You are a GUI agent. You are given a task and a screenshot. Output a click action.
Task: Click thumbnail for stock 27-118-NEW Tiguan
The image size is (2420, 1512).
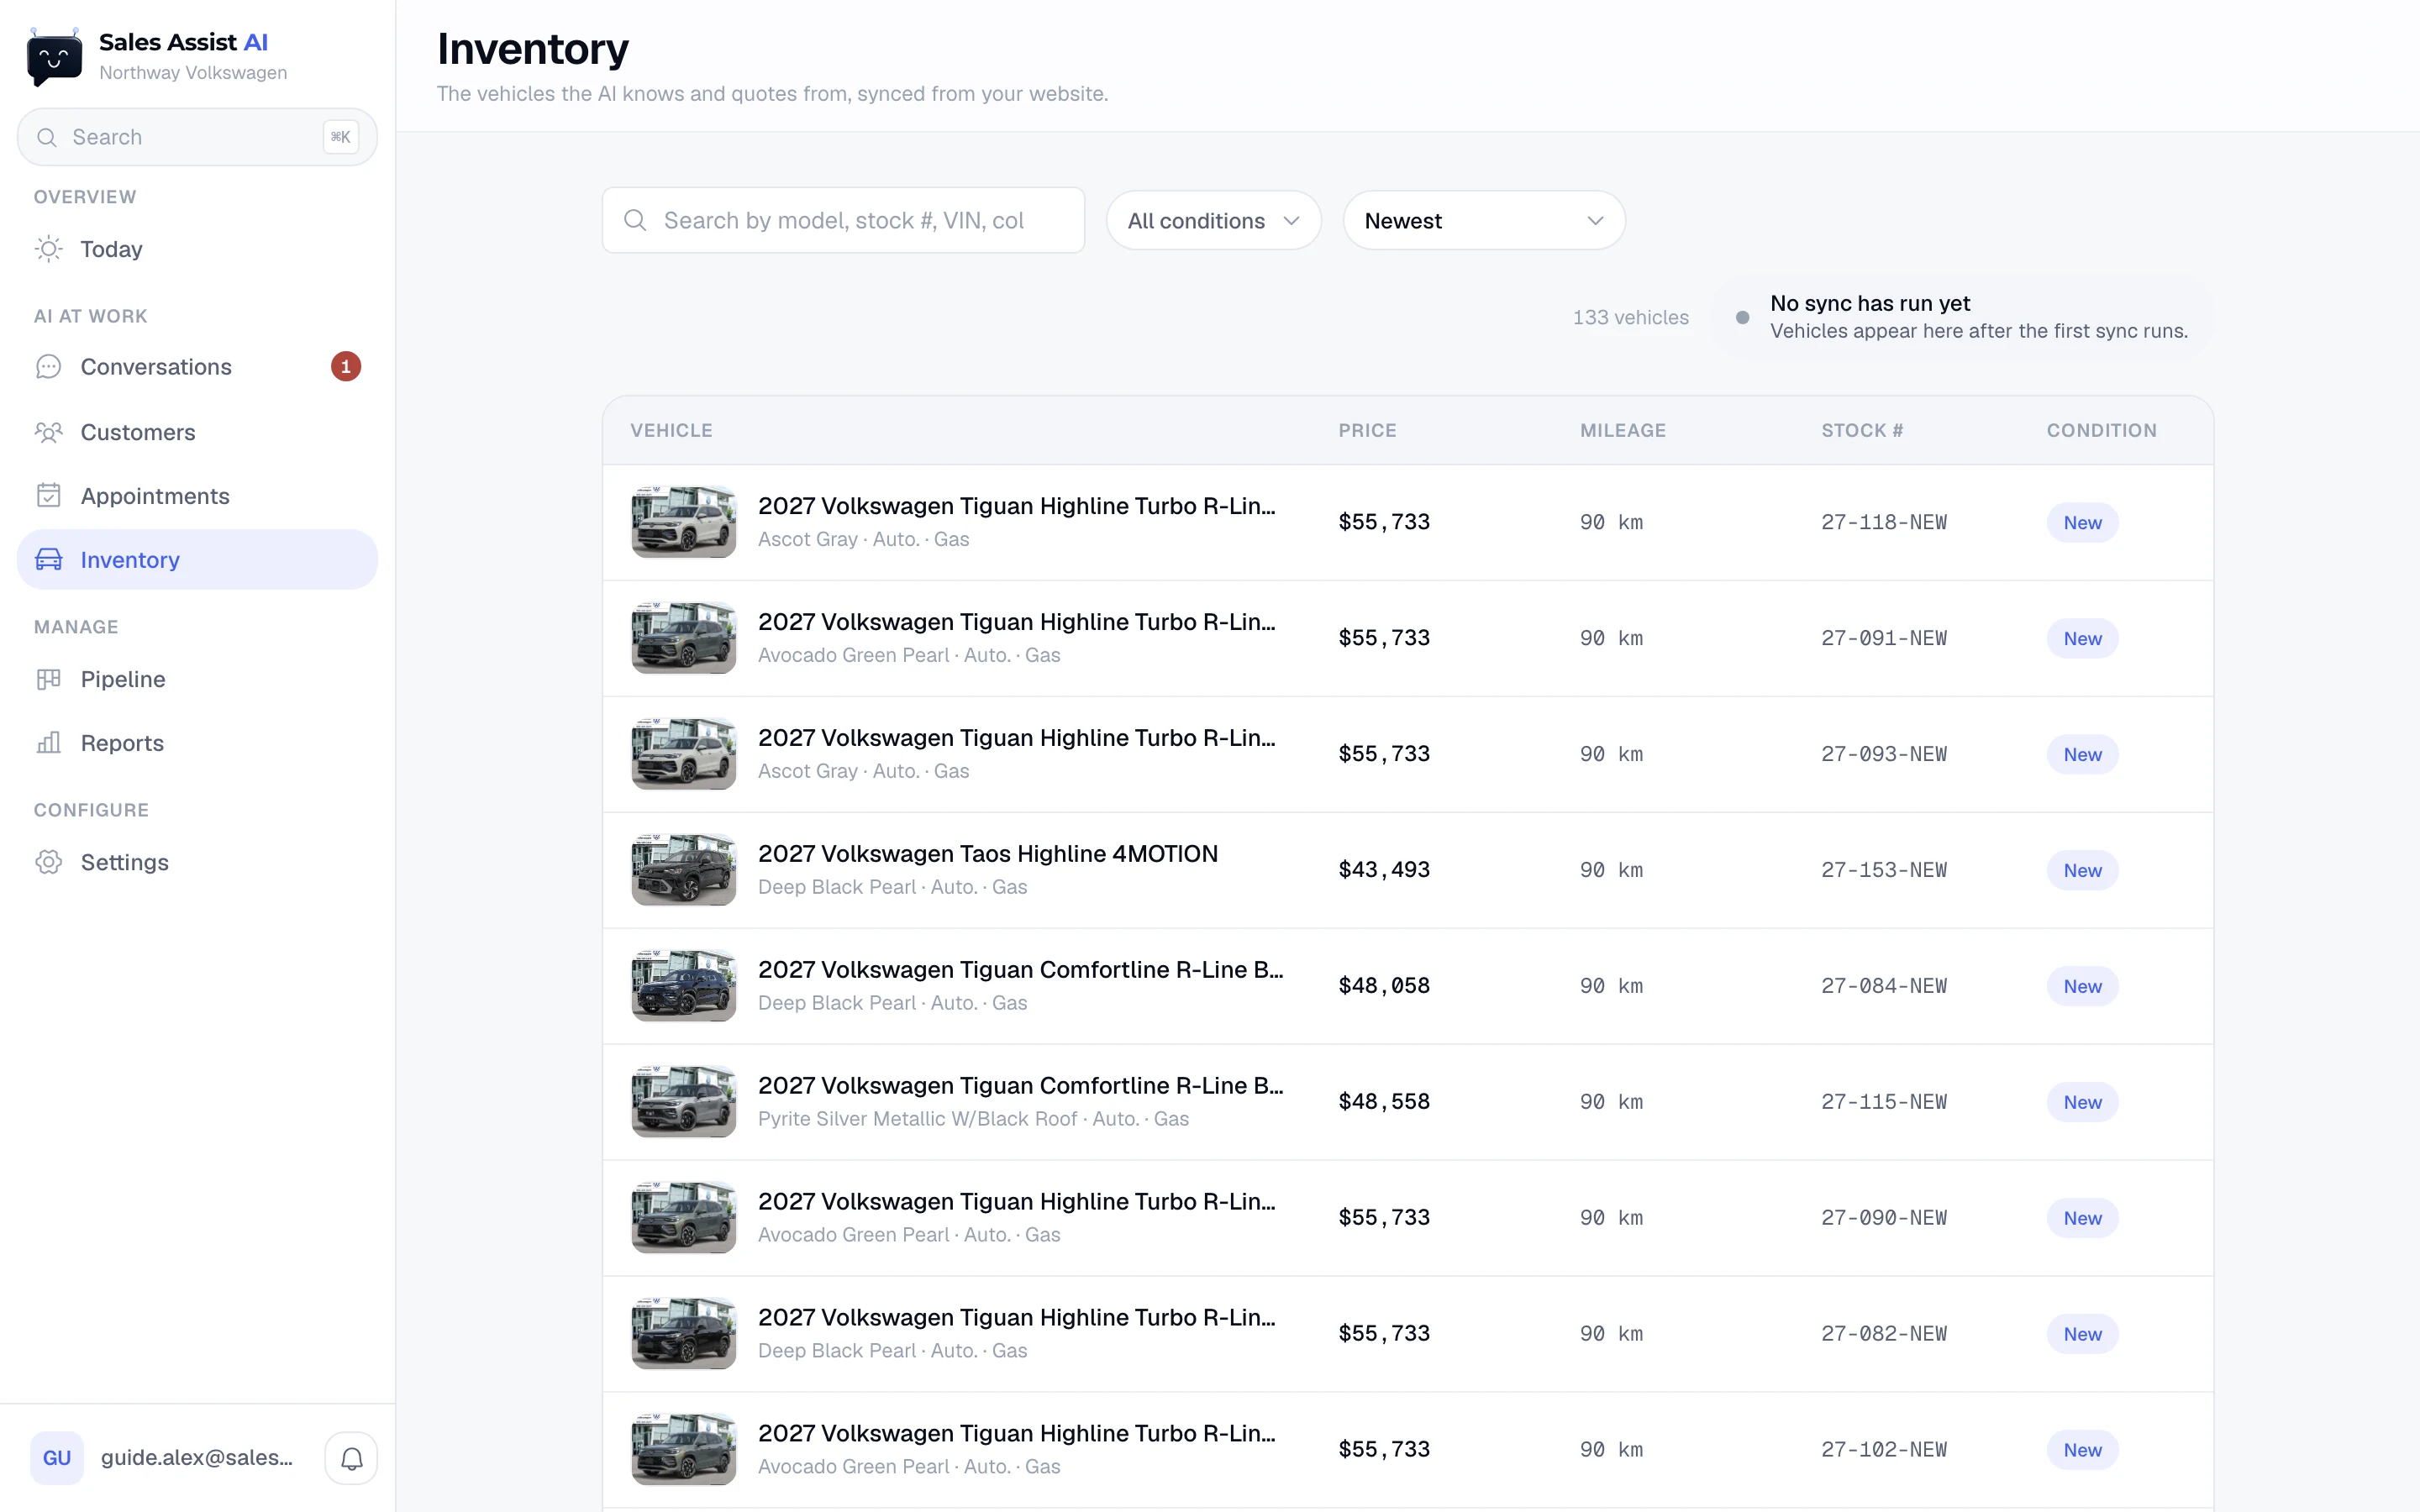point(684,522)
